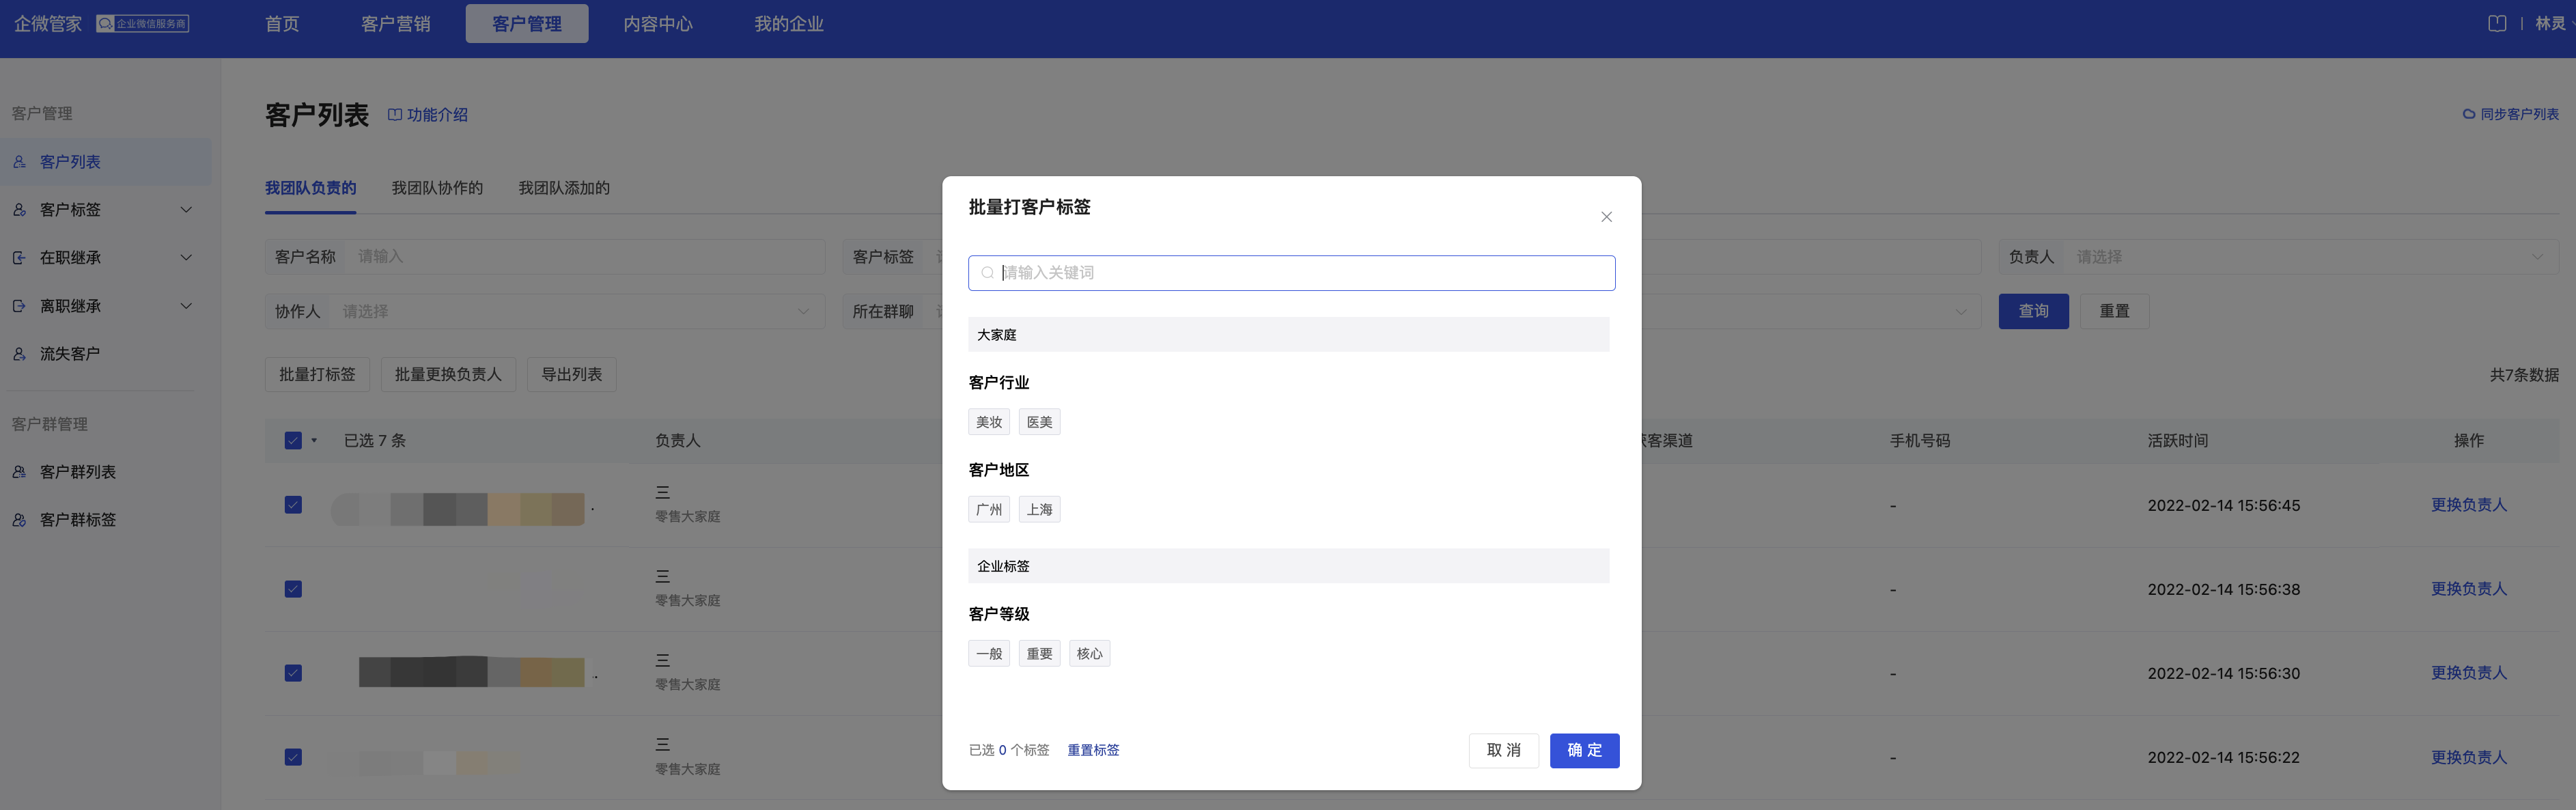Click the search keyword input in dialog
Image resolution: width=2576 pixels, height=810 pixels.
point(1291,273)
